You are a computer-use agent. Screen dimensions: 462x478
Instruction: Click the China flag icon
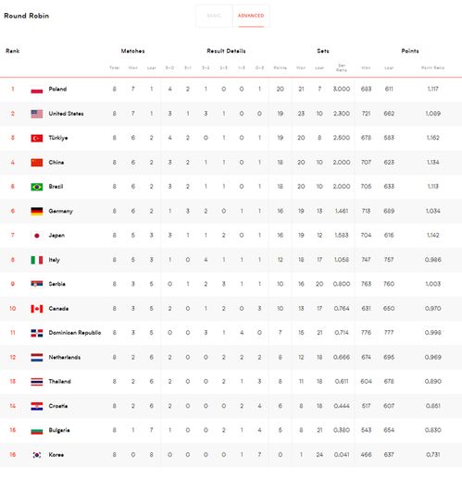click(37, 163)
